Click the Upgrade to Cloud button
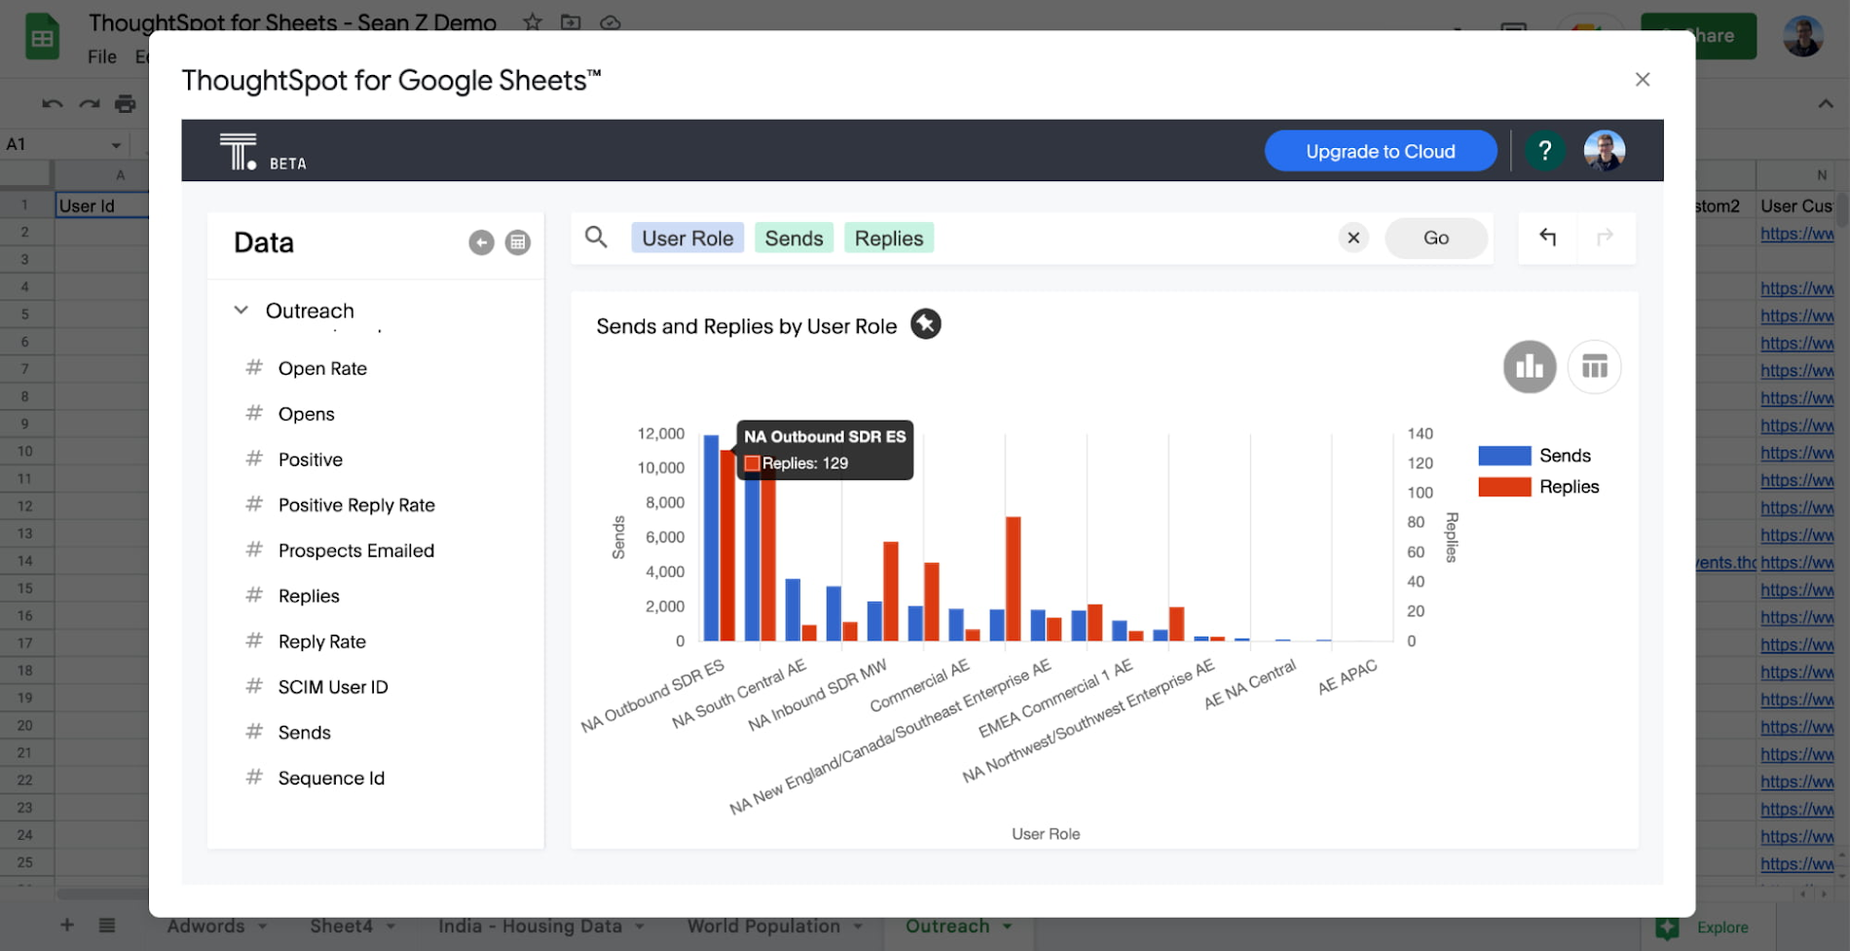The height and width of the screenshot is (951, 1850). point(1380,151)
